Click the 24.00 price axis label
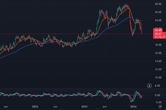 158,20
